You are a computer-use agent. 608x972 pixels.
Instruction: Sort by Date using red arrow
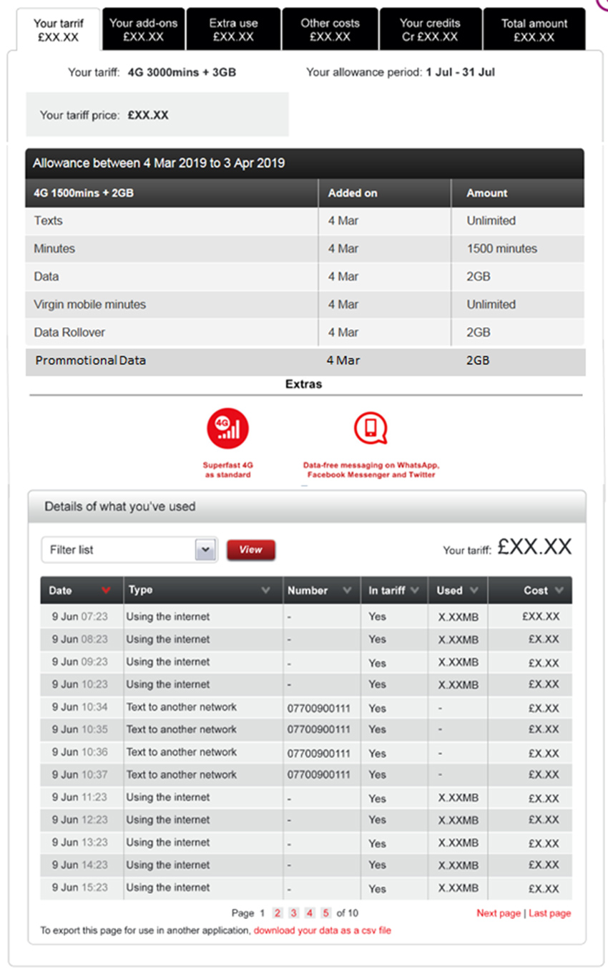106,591
